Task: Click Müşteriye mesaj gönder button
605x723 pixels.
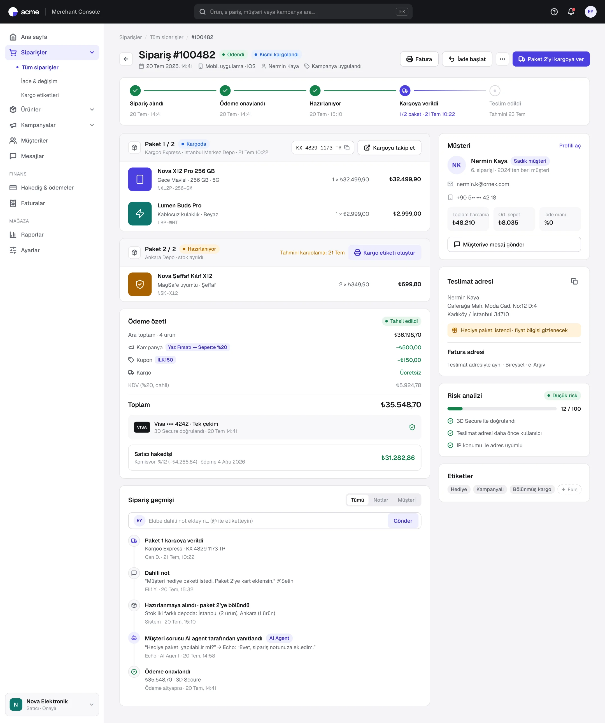Action: [x=514, y=244]
